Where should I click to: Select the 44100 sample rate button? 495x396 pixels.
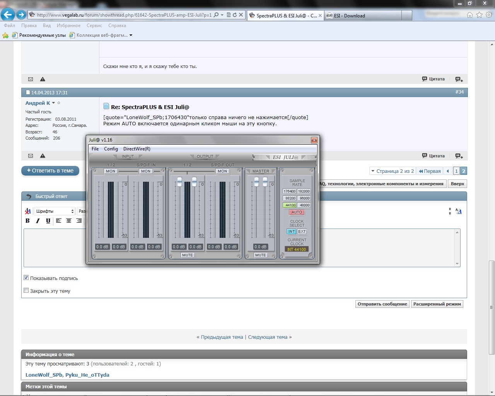pos(290,205)
